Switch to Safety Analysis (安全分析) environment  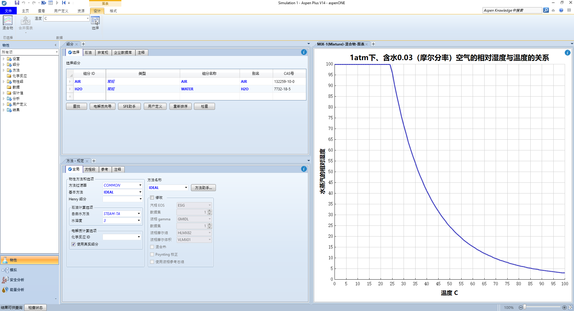tap(30, 280)
